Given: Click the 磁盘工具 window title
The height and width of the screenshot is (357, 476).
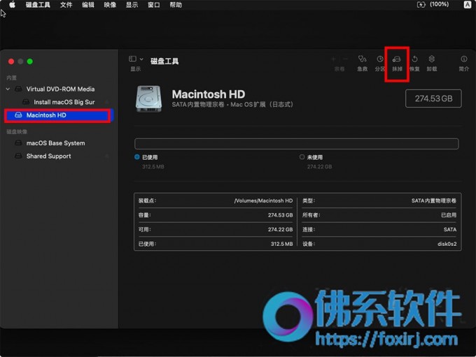Looking at the screenshot, I should tap(164, 61).
